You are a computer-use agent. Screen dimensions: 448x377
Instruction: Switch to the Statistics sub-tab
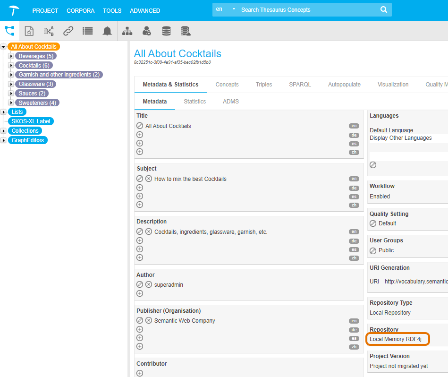[x=194, y=102]
